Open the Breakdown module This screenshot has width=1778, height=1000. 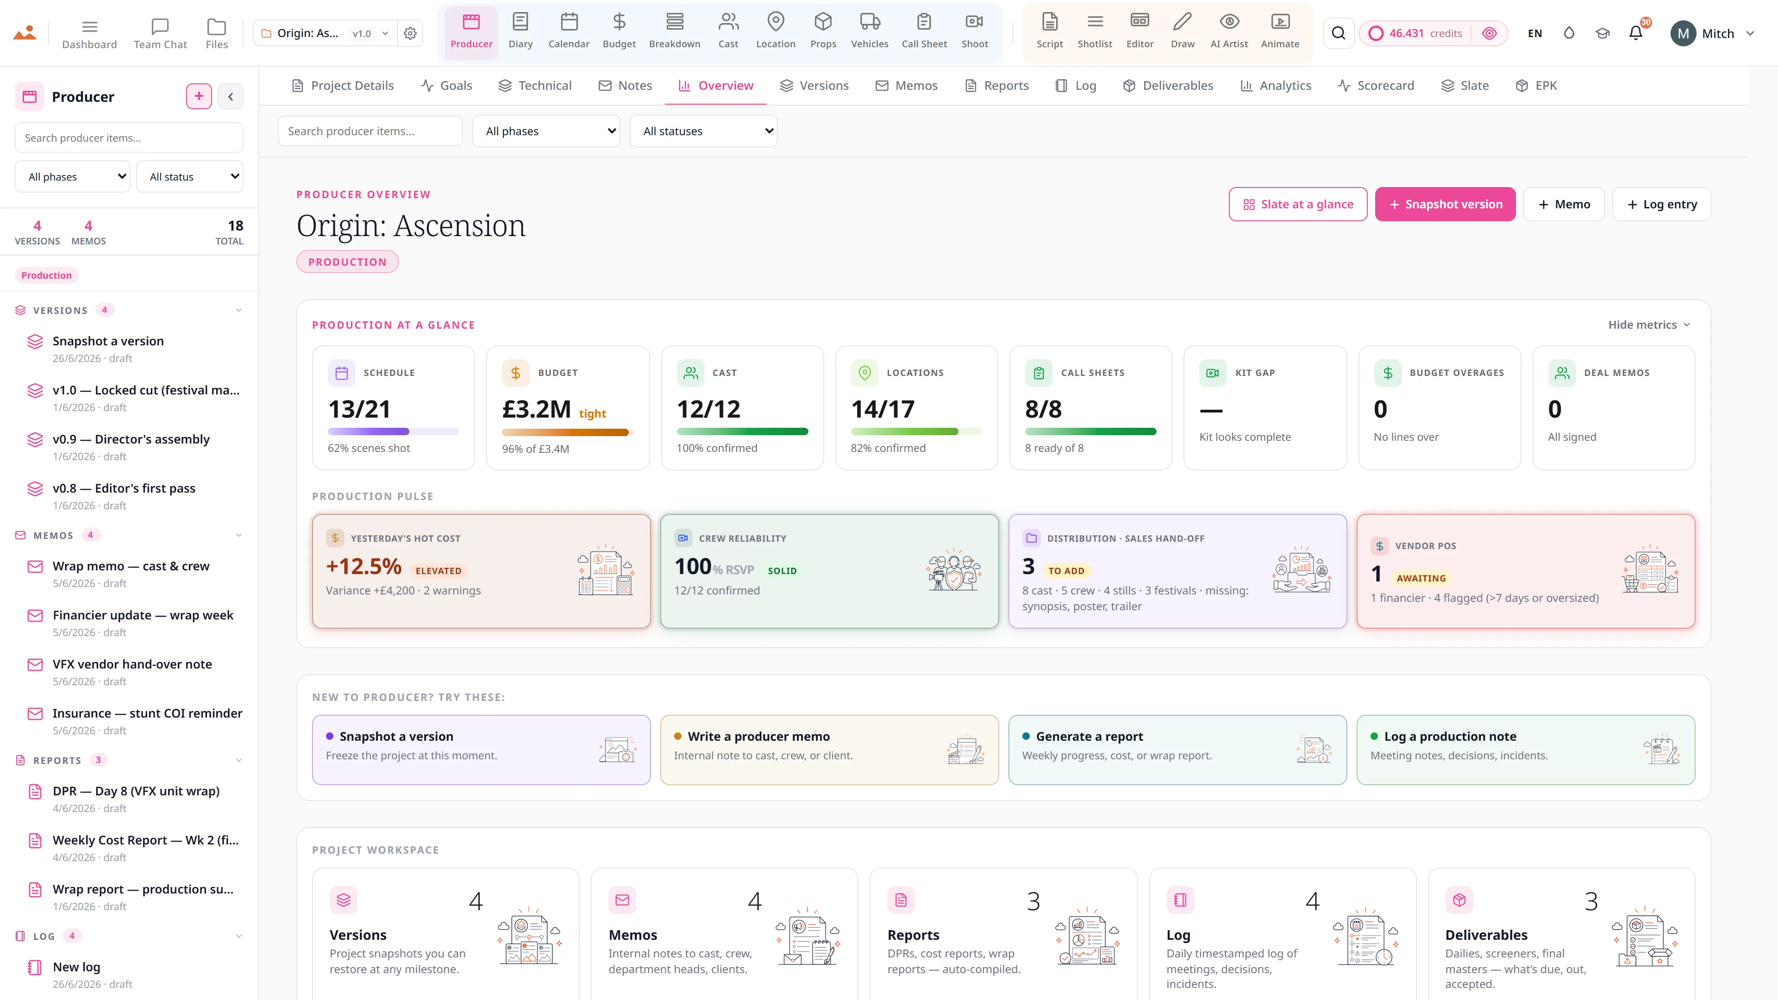[674, 32]
